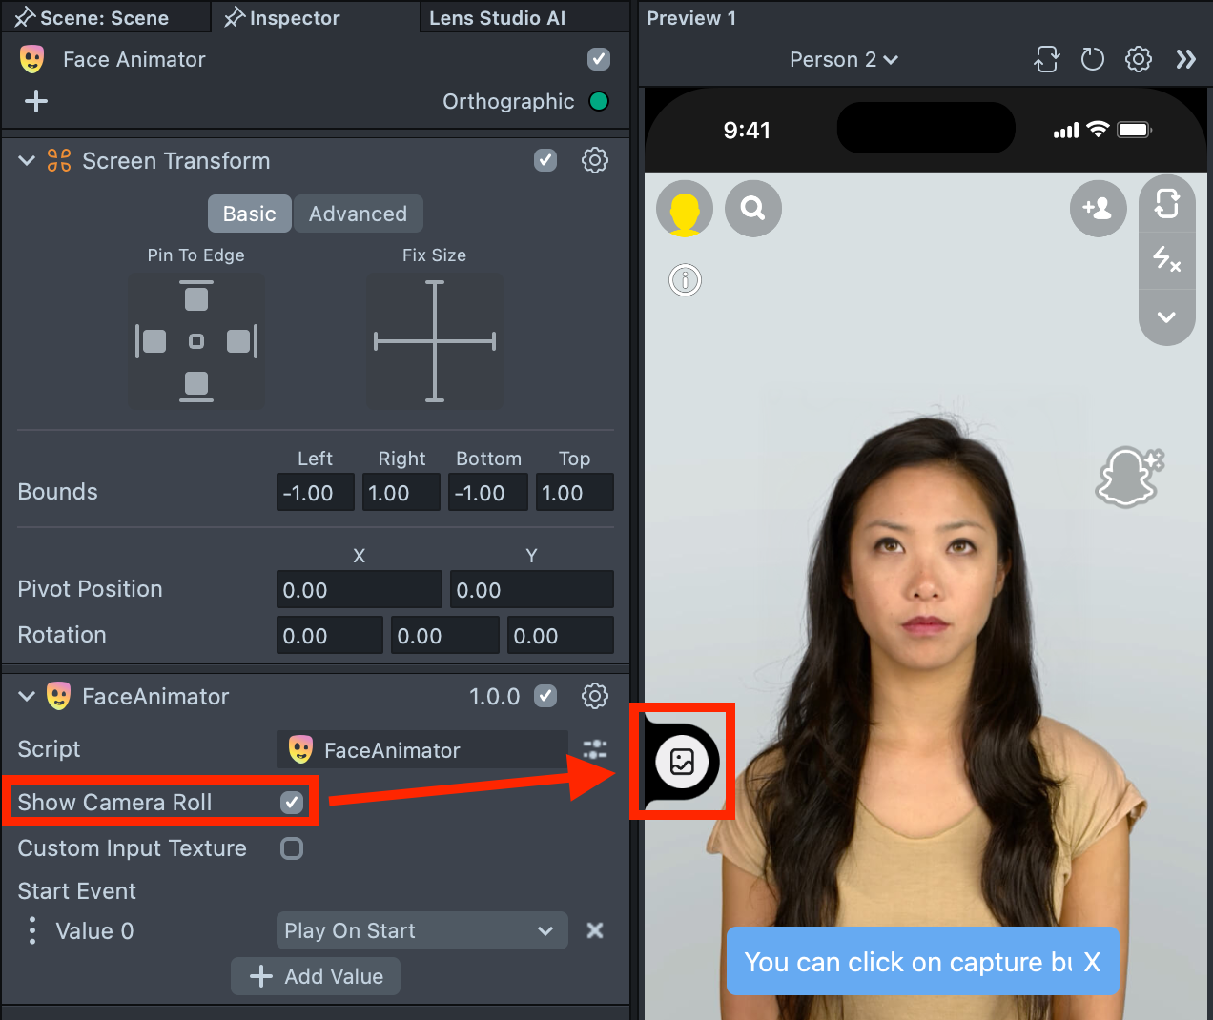Click the preview reset circular arrow icon
The image size is (1213, 1020).
(x=1092, y=59)
